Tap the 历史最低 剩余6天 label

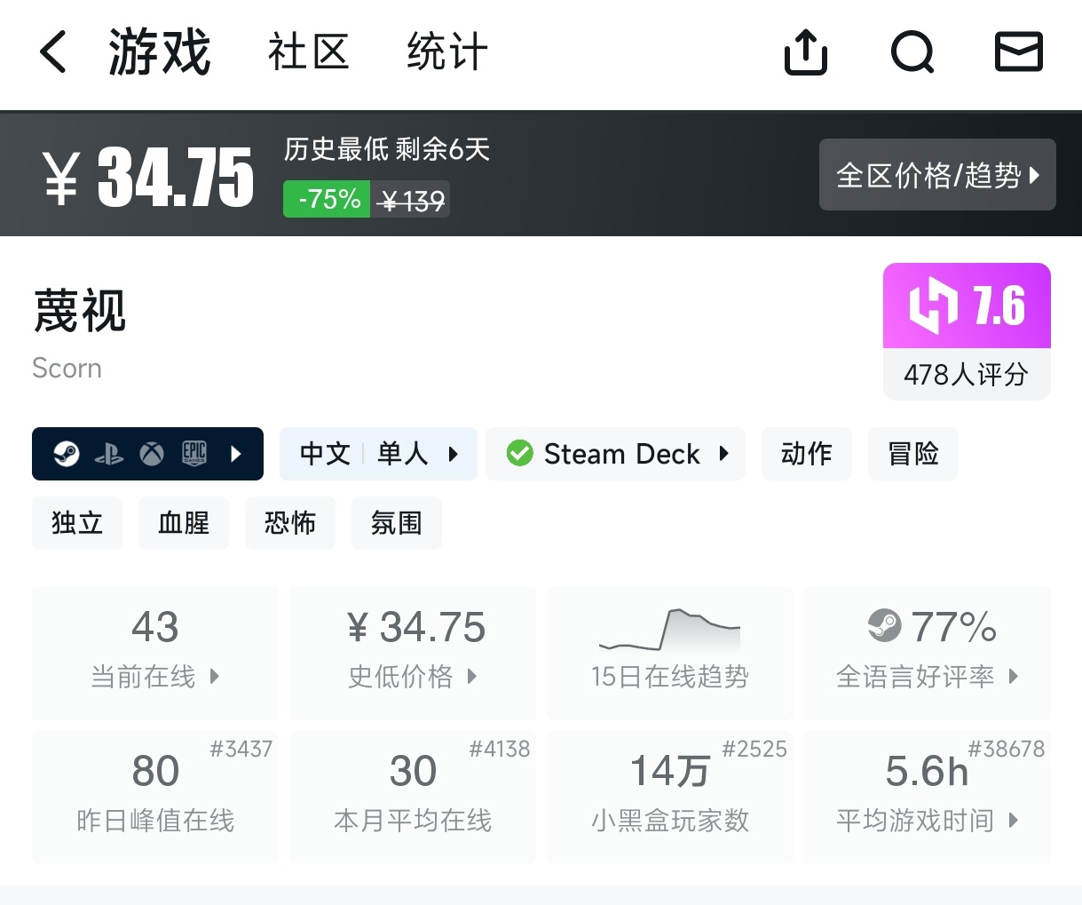[x=387, y=149]
